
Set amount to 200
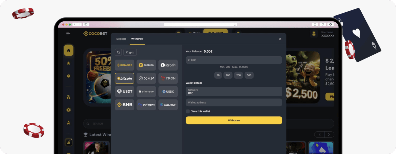tap(239, 75)
